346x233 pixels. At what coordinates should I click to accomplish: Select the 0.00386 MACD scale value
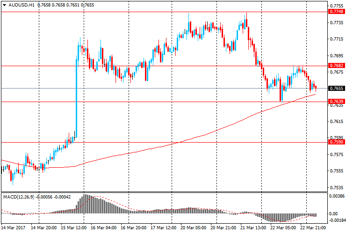[x=337, y=196]
